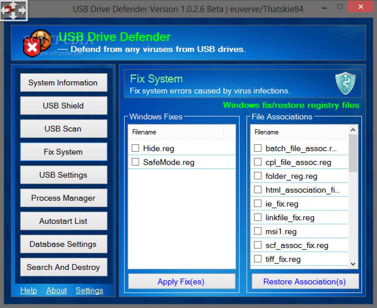Select the Fix System section
The image size is (377, 308).
pos(64,152)
